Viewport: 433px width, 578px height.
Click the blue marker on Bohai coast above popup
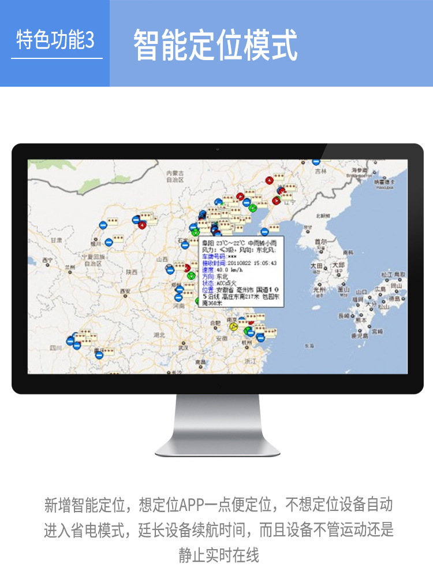coord(264,232)
